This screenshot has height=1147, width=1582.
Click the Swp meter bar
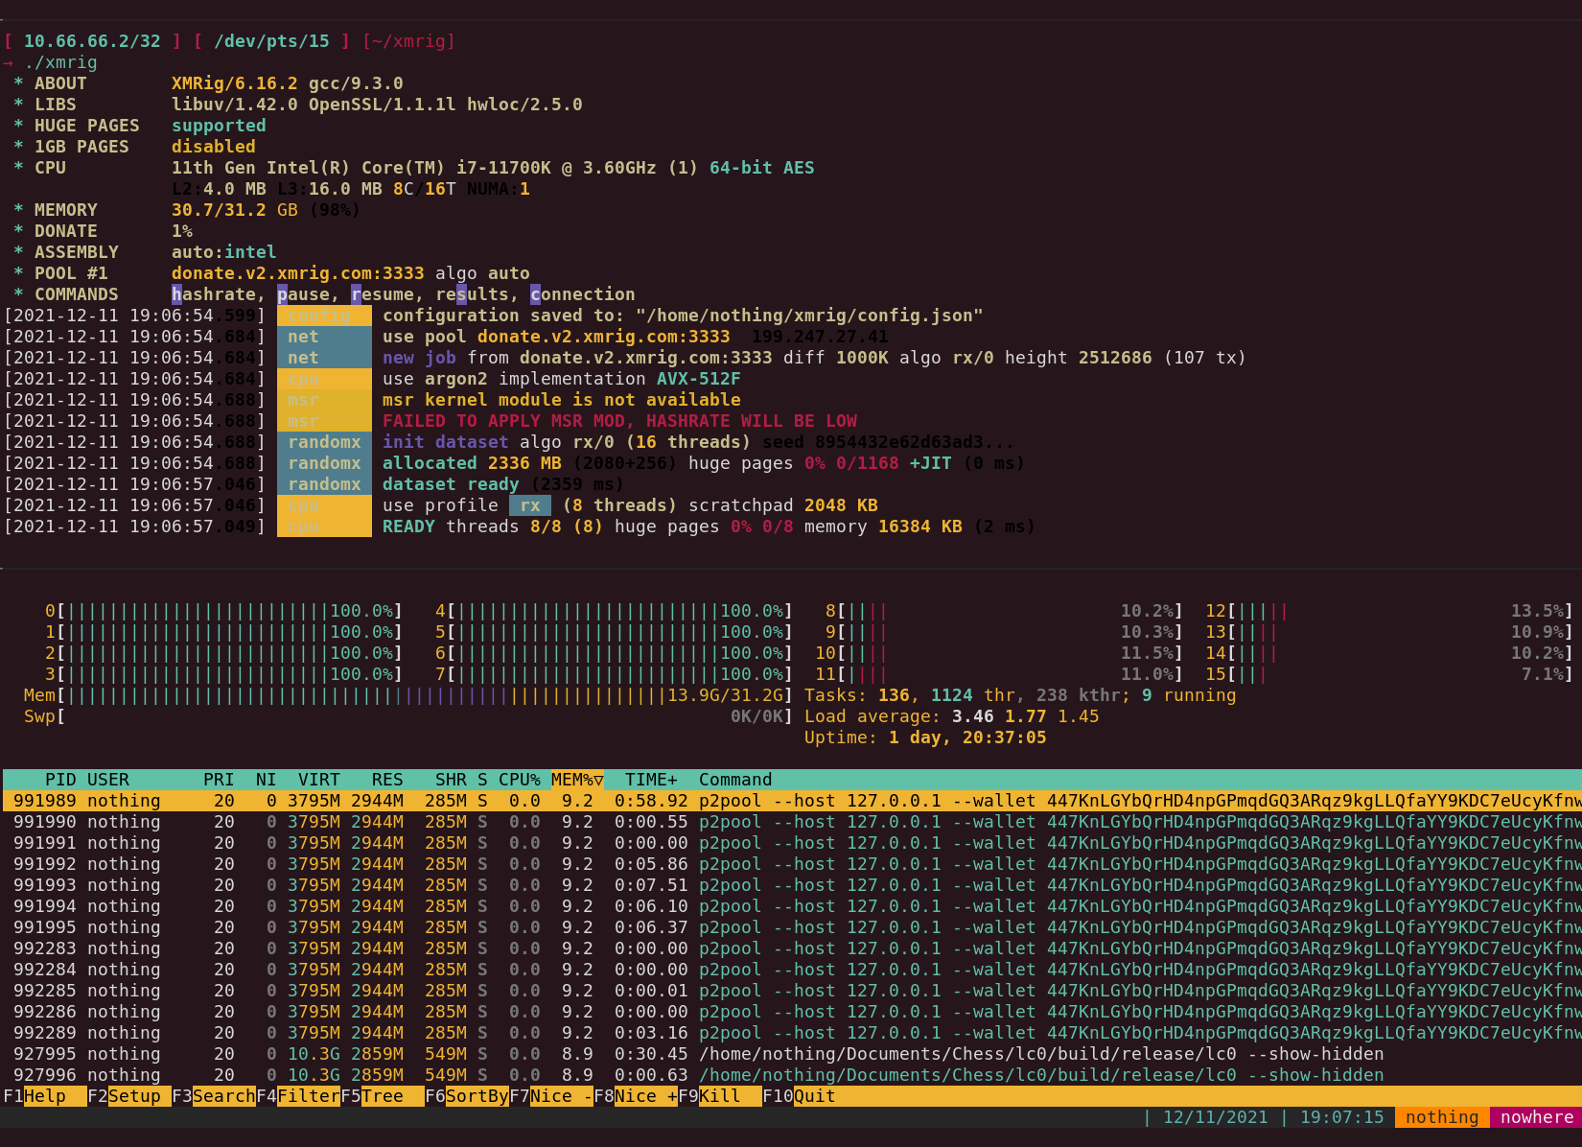point(408,716)
